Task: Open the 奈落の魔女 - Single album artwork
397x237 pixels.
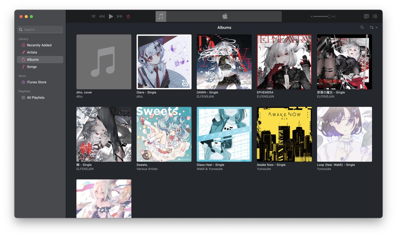Action: tap(345, 62)
